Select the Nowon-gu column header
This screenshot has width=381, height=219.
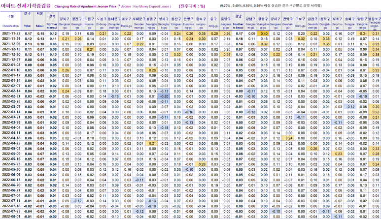coord(89,21)
